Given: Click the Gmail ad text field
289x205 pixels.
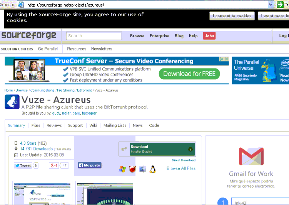Looking at the screenshot, I should pos(260,202).
